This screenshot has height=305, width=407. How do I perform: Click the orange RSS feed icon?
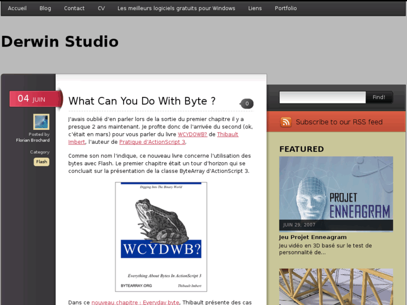click(286, 122)
